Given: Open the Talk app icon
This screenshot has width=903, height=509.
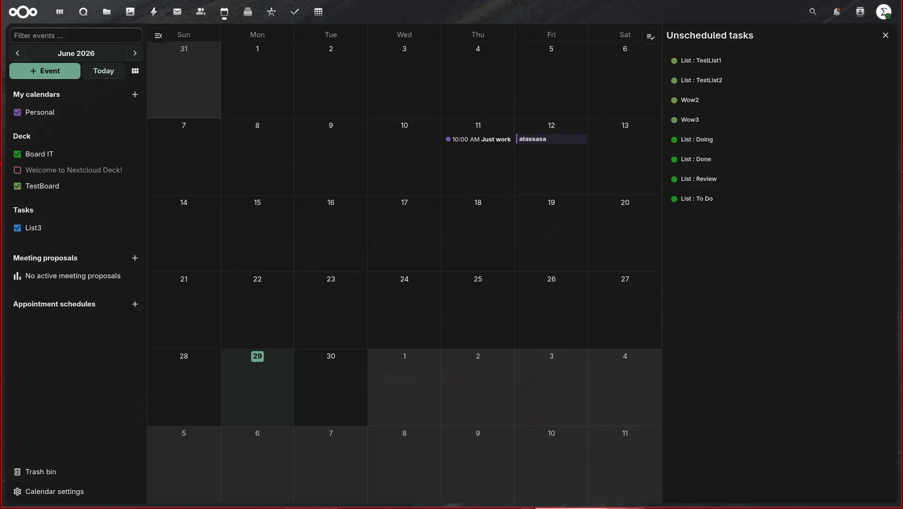Looking at the screenshot, I should click(83, 12).
